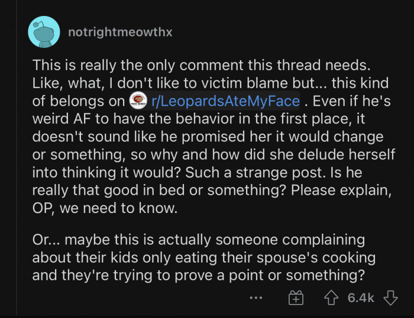Open the three-dot more options menu
Viewport: 414px width, 318px height.
click(255, 298)
